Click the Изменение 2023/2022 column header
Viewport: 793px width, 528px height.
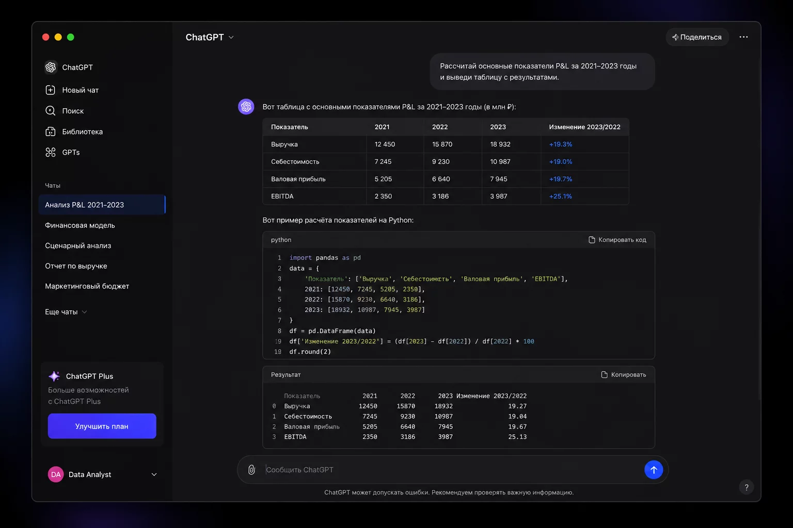coord(584,127)
